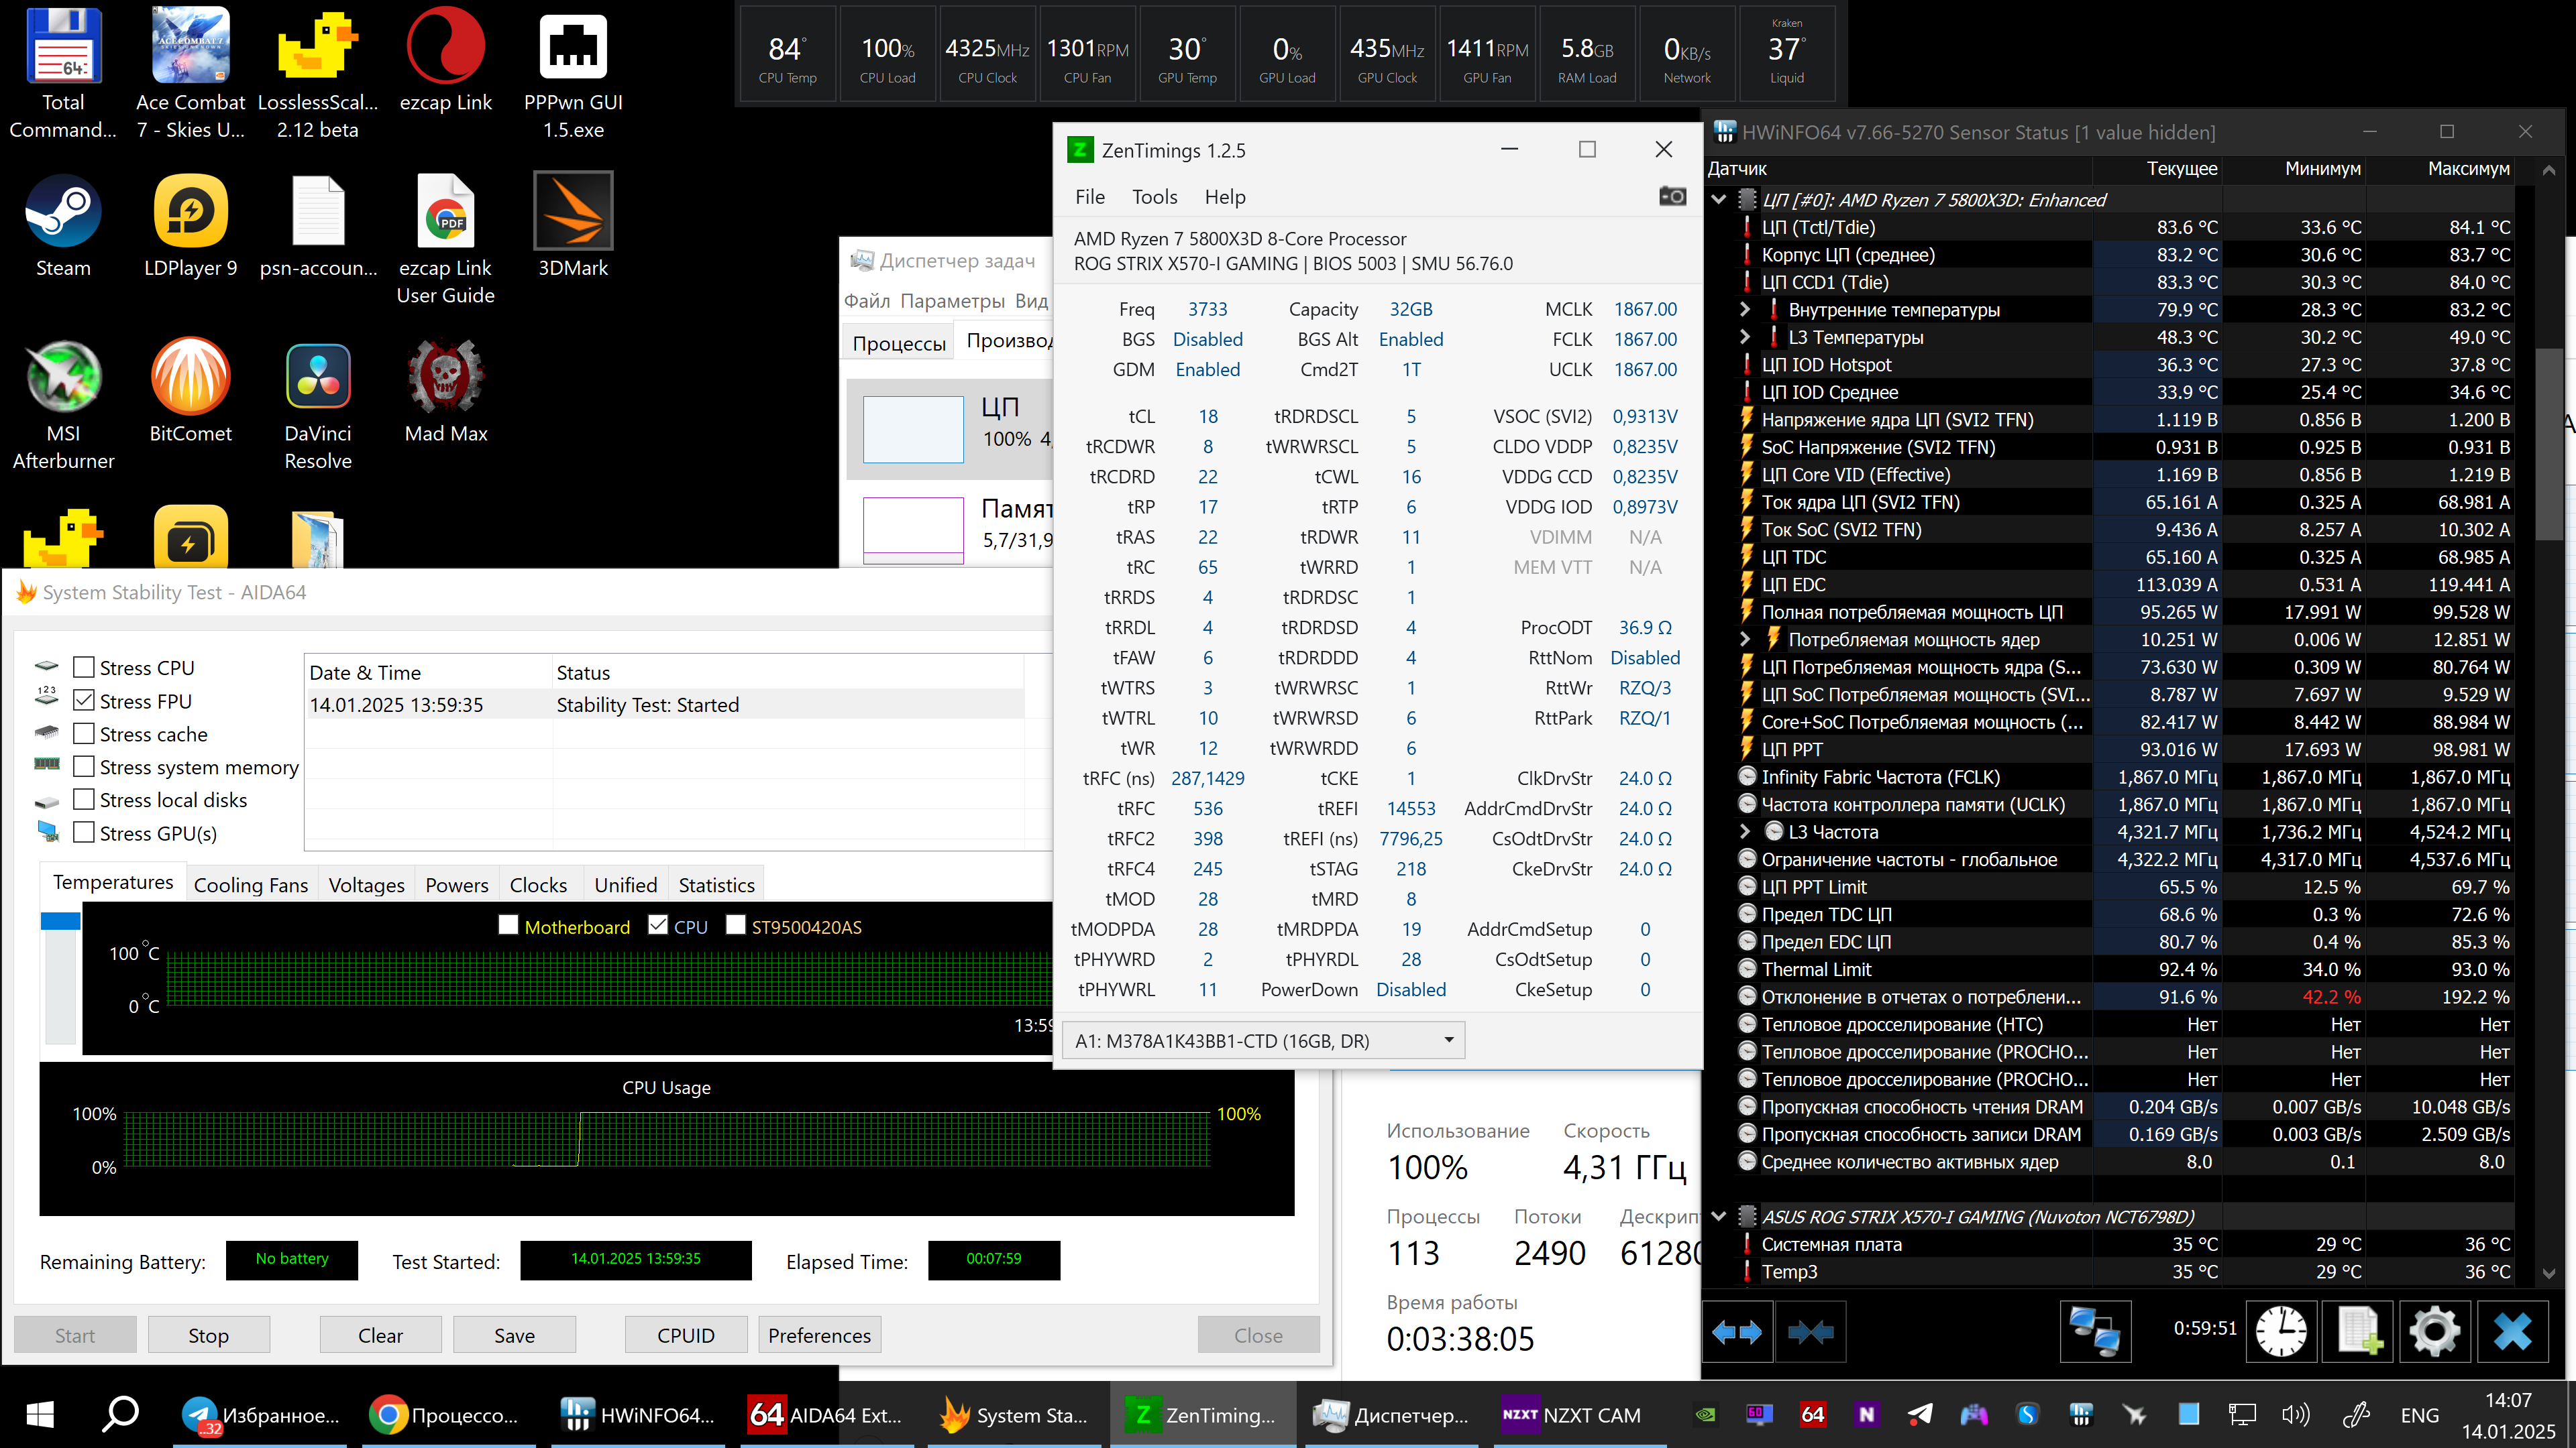Click HWiNFO expand arrows icon

tap(1737, 1331)
